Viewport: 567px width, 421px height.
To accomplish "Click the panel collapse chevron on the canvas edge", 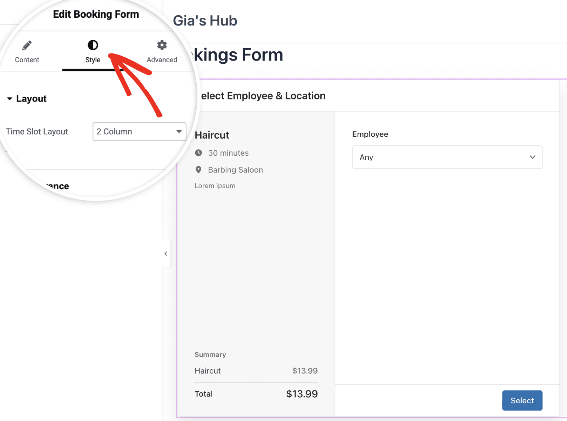I will 165,253.
